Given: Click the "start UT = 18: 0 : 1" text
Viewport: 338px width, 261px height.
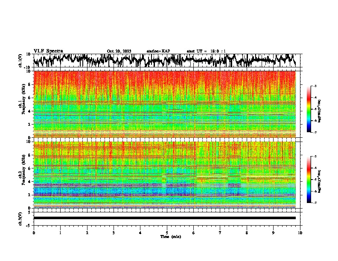Looking at the screenshot, I should tap(206, 51).
